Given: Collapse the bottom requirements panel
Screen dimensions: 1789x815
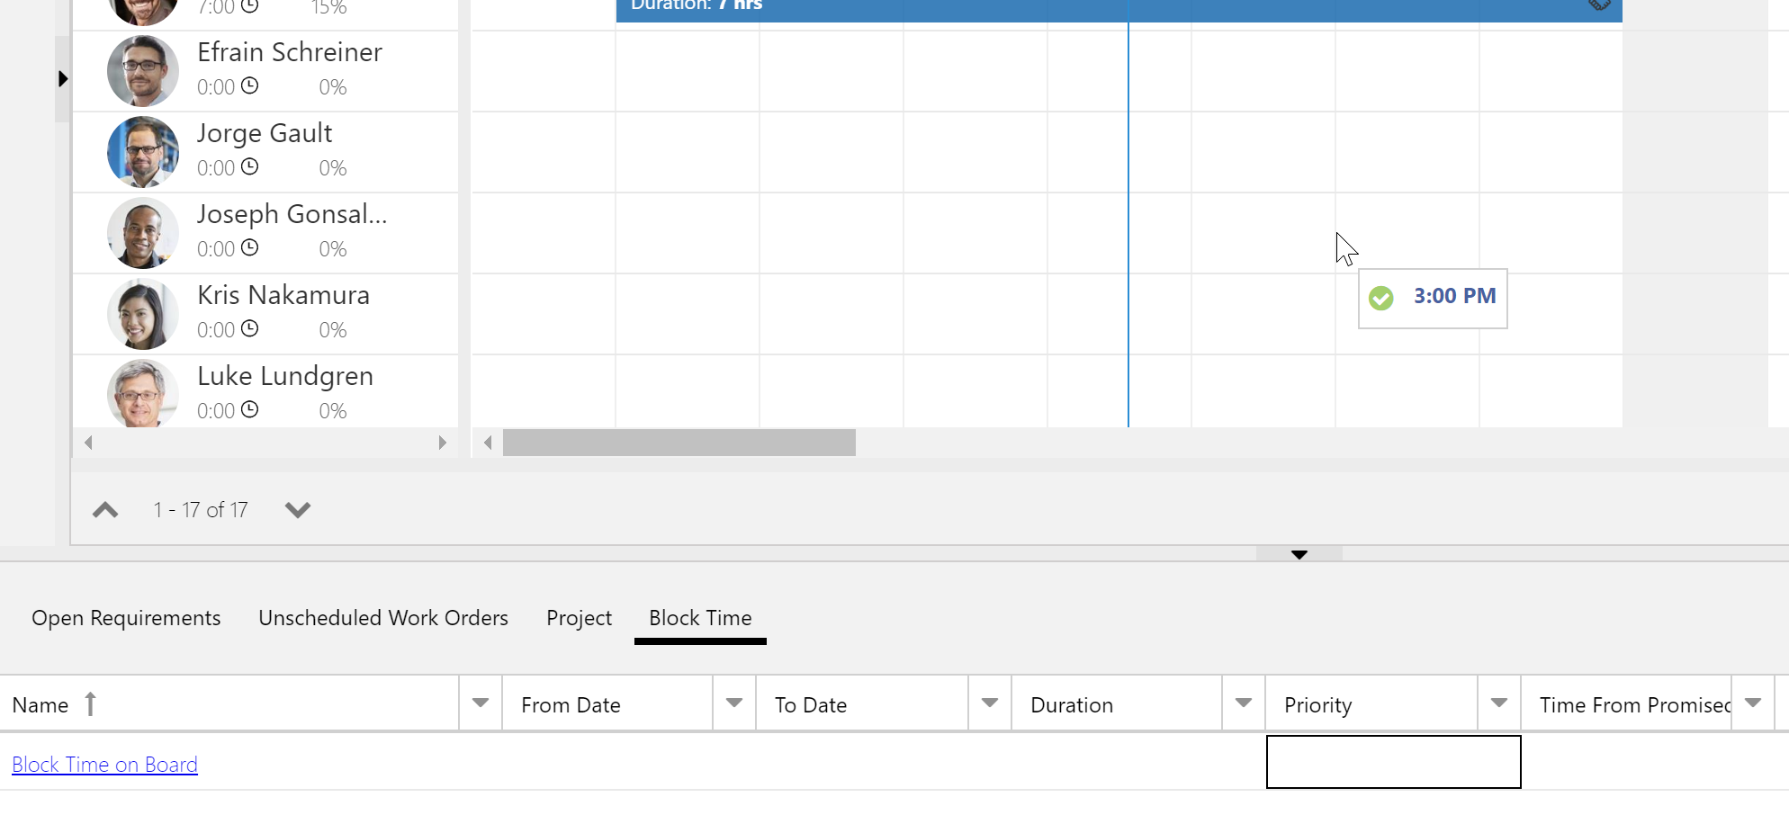Looking at the screenshot, I should click(x=1299, y=554).
